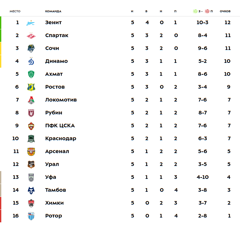Click the Tambov wolf logo
The width and height of the screenshot is (240, 232).
31,190
